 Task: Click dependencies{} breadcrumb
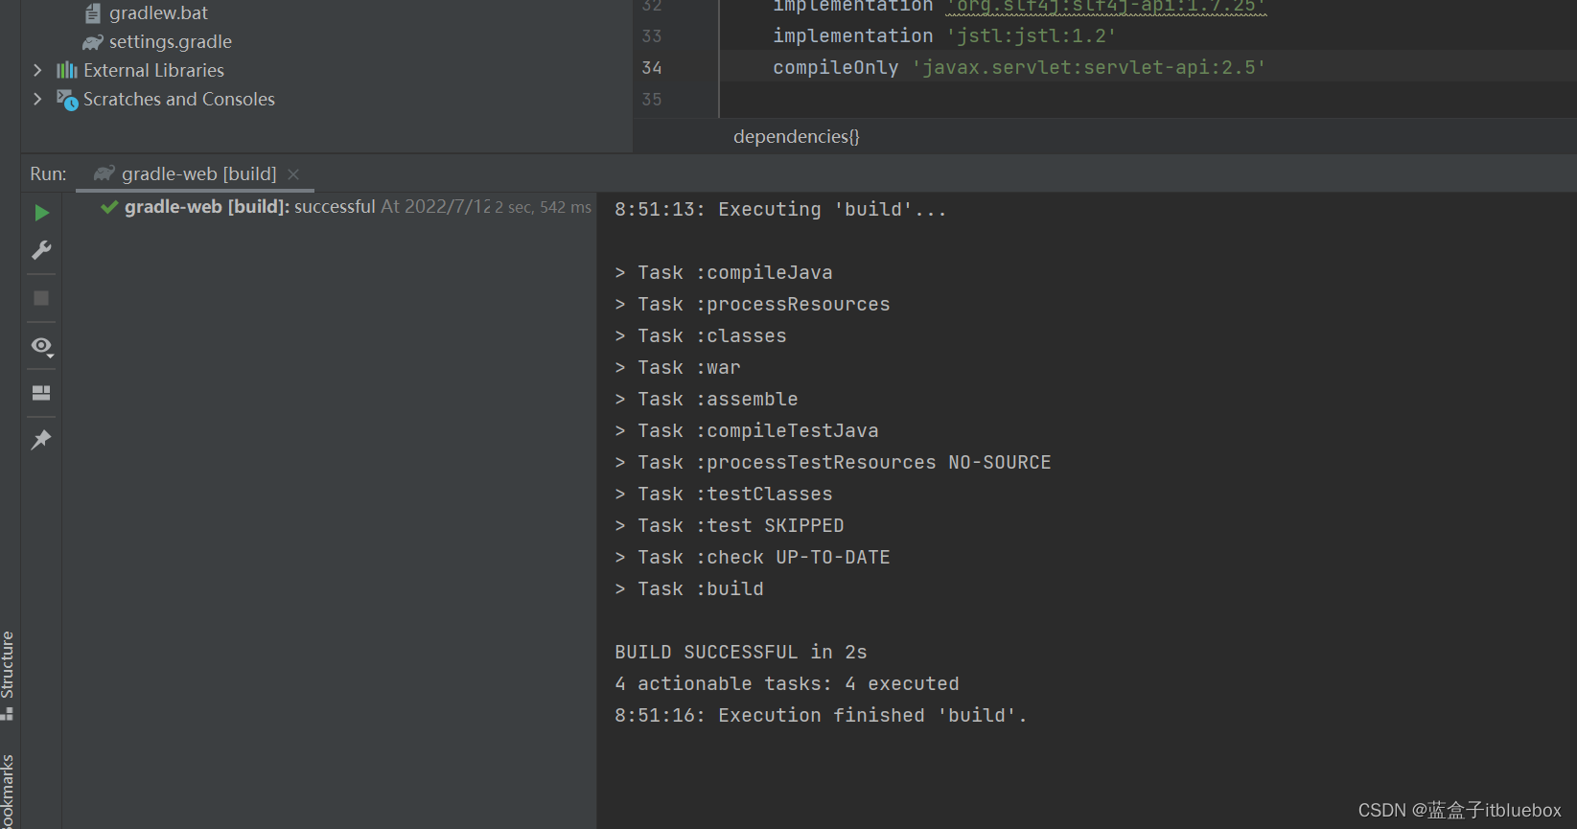pos(797,137)
